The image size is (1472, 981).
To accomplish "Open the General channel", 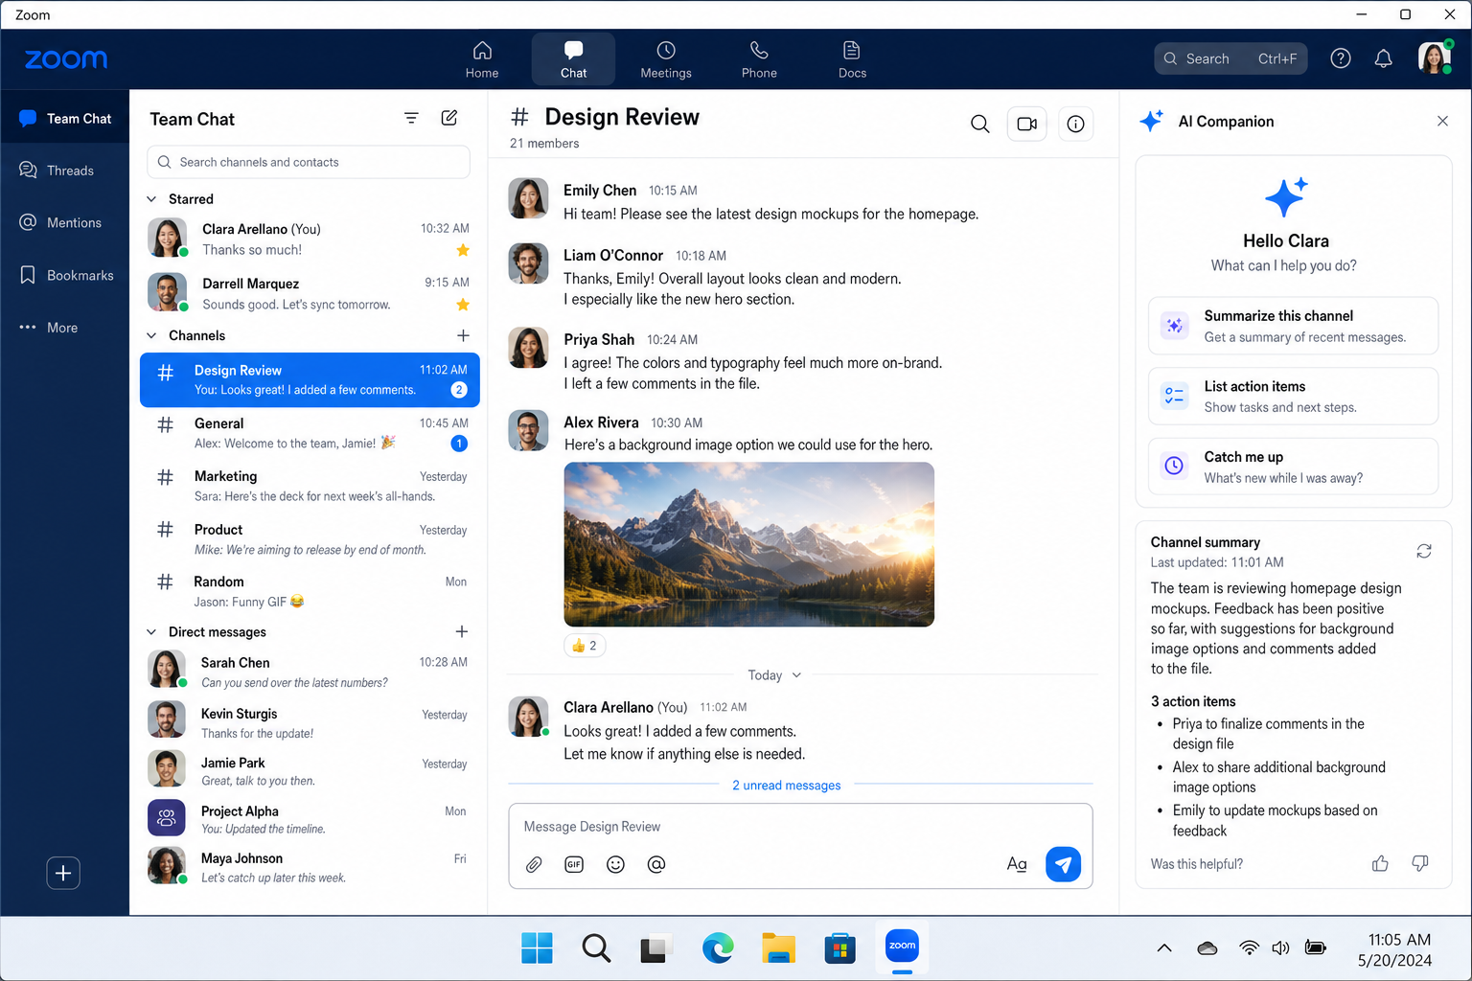I will (x=310, y=433).
